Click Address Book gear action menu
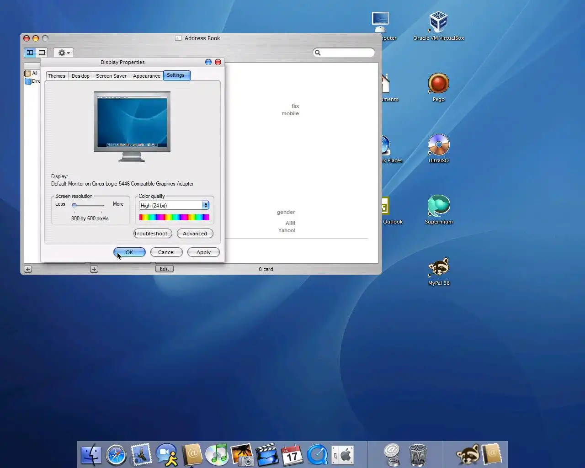The height and width of the screenshot is (468, 585). (64, 53)
